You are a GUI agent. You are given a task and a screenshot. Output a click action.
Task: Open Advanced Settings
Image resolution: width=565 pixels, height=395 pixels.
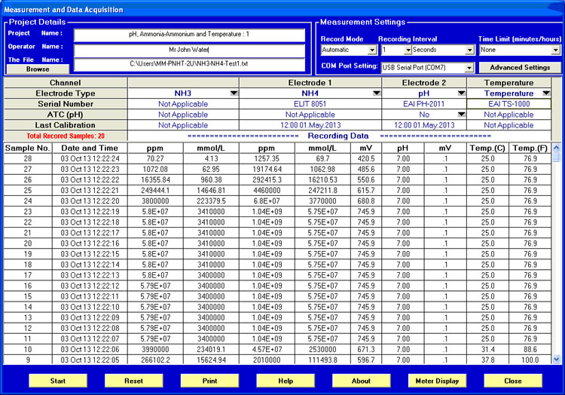point(520,68)
